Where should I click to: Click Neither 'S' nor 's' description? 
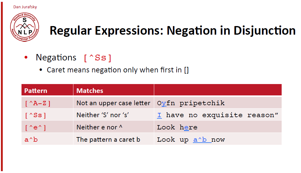pos(103,115)
